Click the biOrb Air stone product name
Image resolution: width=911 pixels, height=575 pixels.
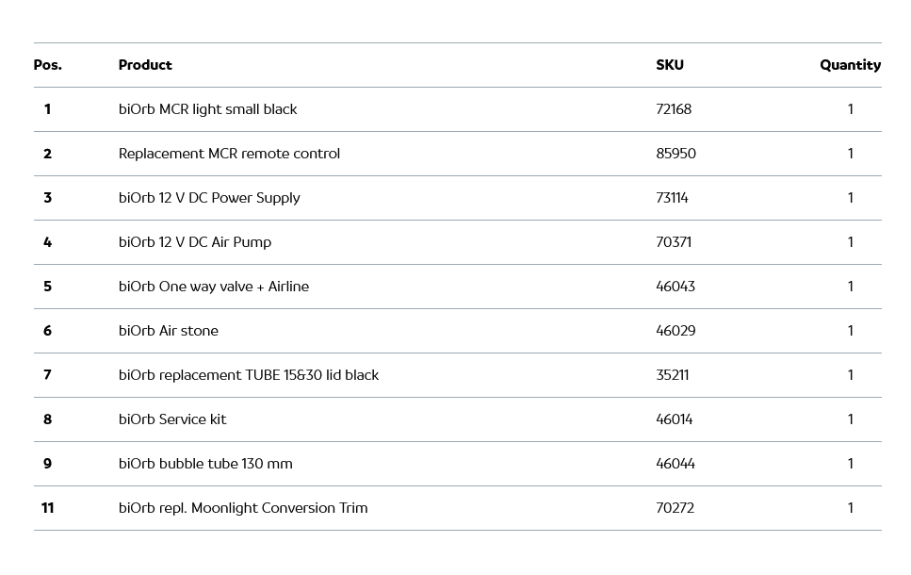click(x=169, y=331)
